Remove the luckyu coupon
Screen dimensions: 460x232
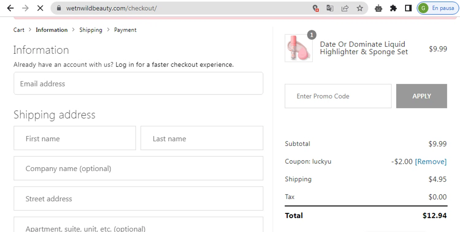click(x=431, y=162)
